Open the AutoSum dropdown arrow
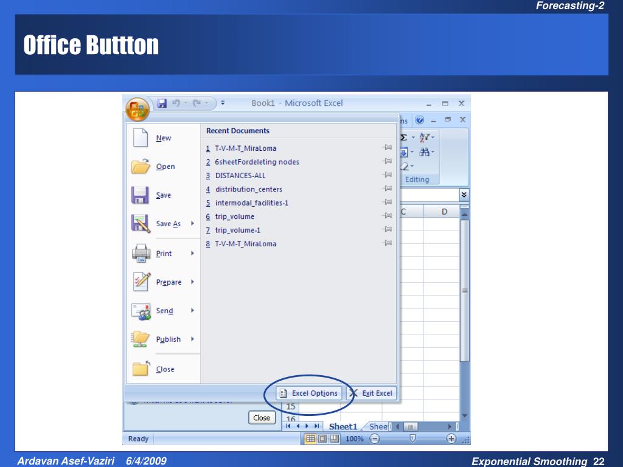 [413, 137]
